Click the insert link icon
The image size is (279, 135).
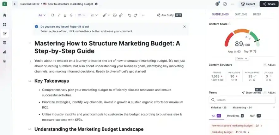click(x=121, y=15)
